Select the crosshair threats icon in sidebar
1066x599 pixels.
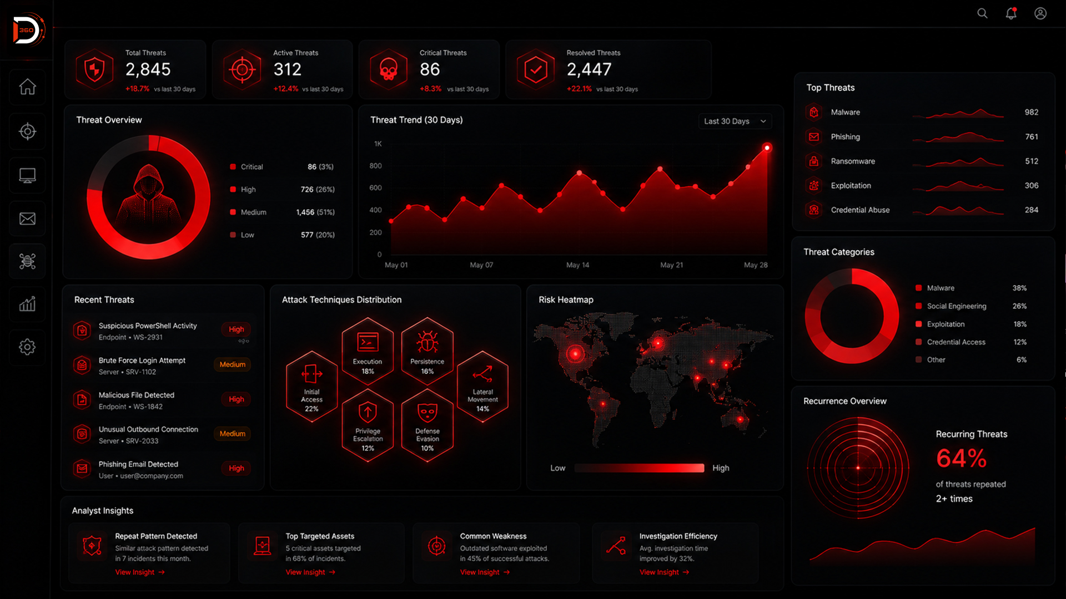pos(27,131)
